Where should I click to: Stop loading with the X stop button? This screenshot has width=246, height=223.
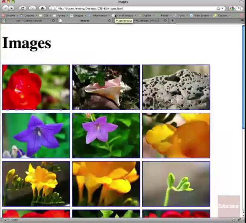click(33, 8)
